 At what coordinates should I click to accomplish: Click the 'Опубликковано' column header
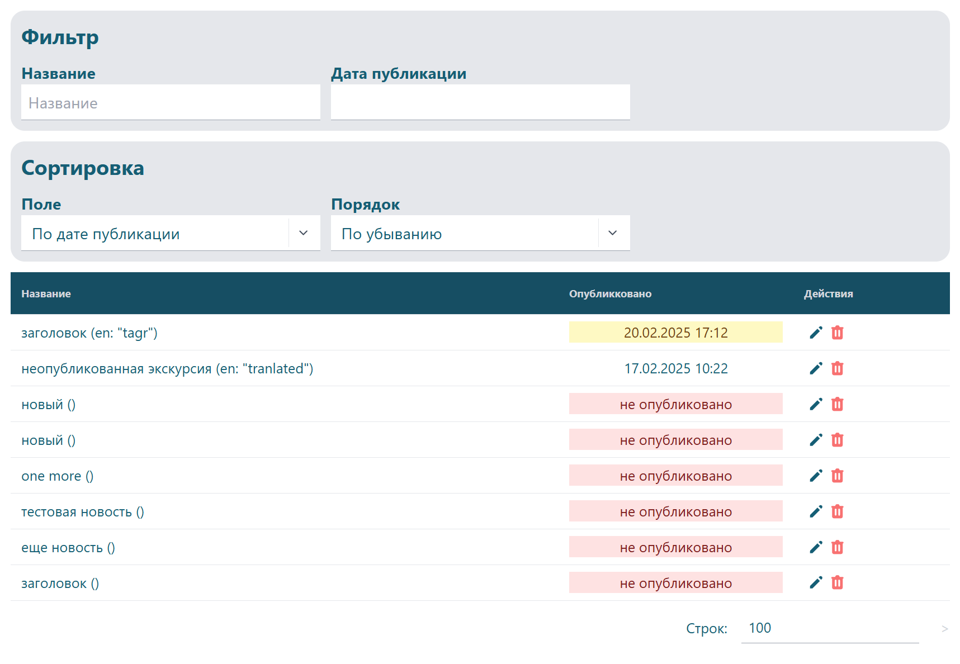[610, 294]
